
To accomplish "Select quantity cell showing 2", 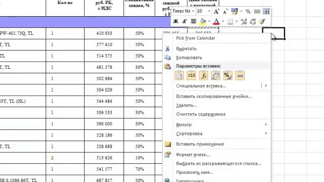I will (x=65, y=158).
